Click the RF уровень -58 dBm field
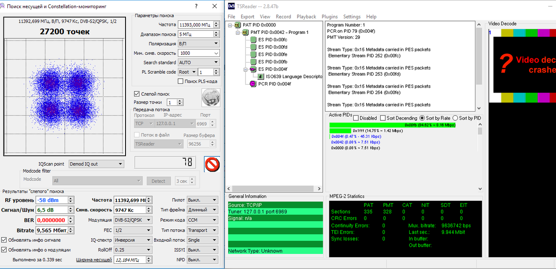 [55, 200]
